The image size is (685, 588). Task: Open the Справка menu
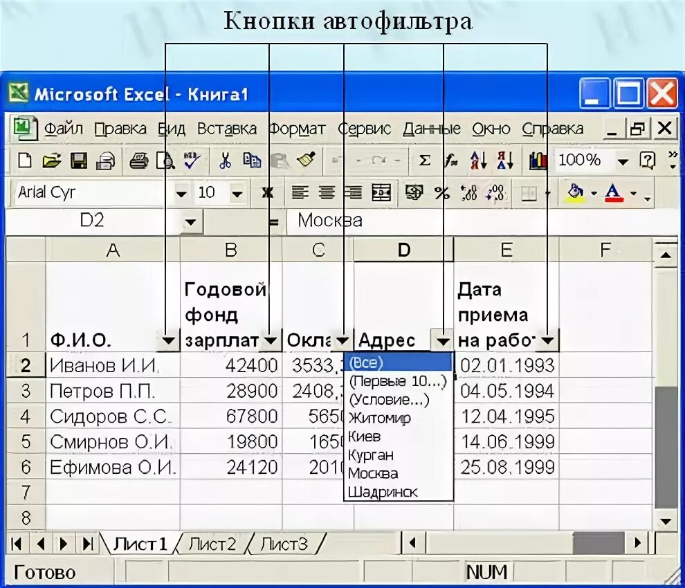[x=553, y=129]
